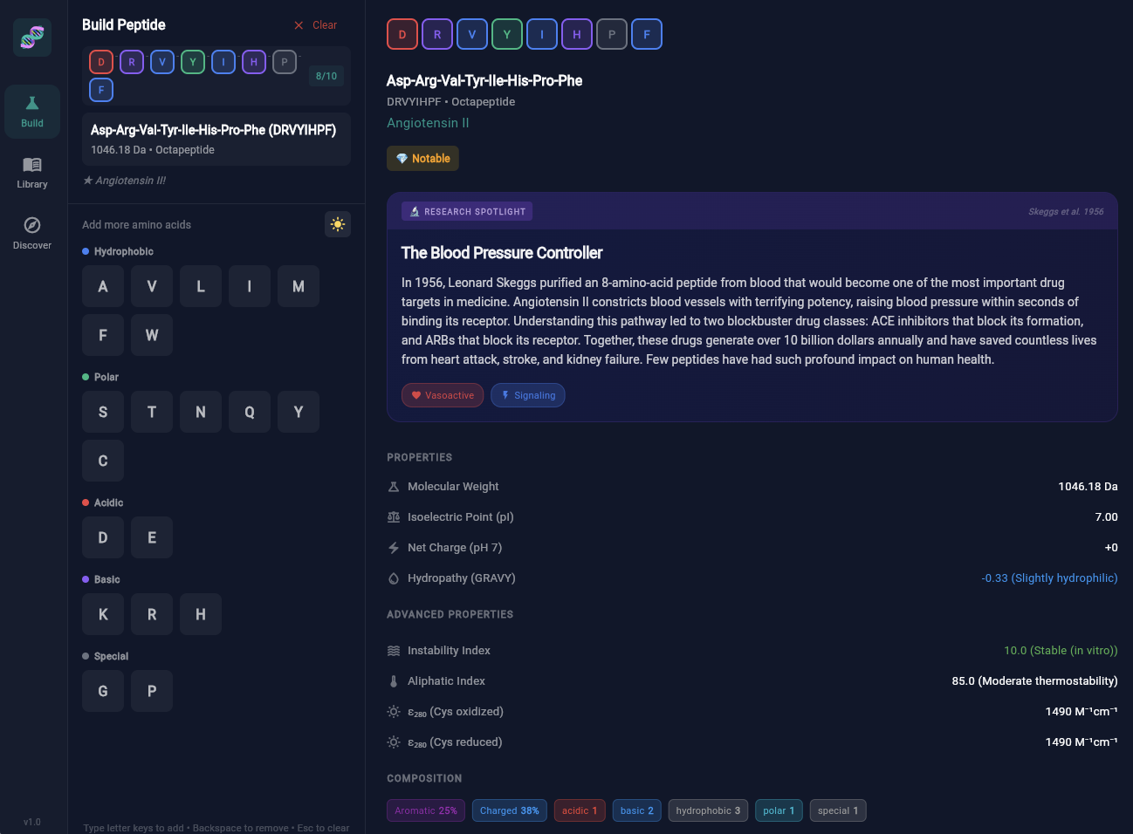Screen dimensions: 1133x834
Task: Switch to the Build tab
Action: pyautogui.click(x=31, y=112)
